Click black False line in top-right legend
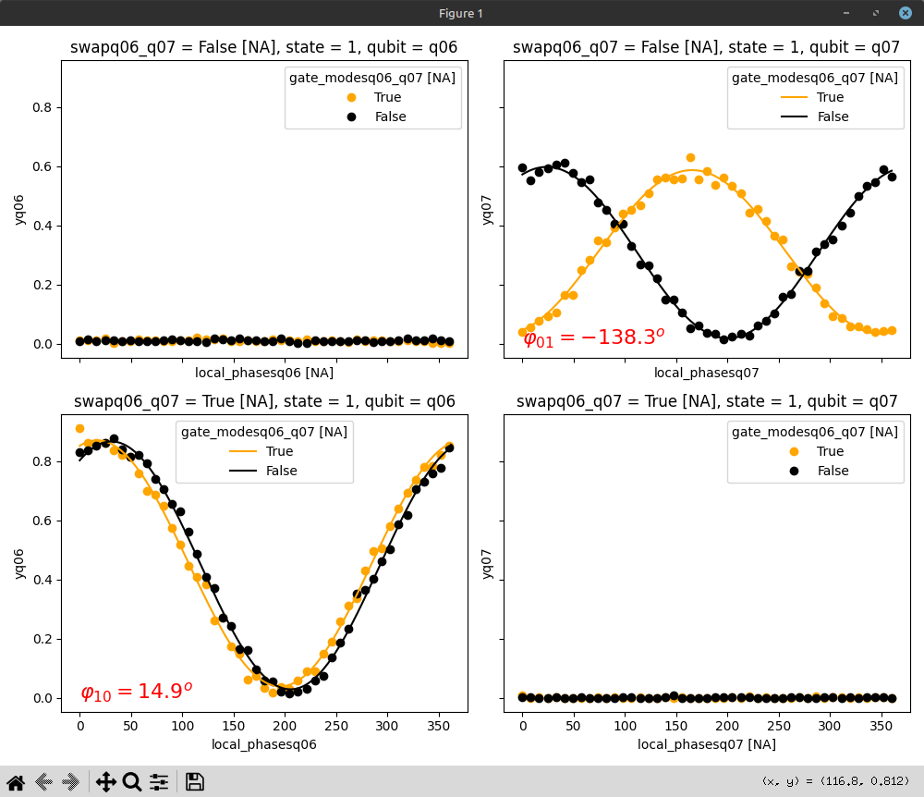The height and width of the screenshot is (797, 924). [x=794, y=116]
